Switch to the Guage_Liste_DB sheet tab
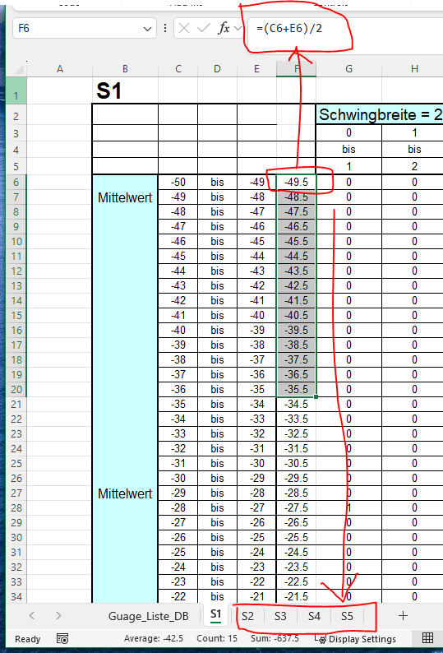The width and height of the screenshot is (443, 653). 148,616
